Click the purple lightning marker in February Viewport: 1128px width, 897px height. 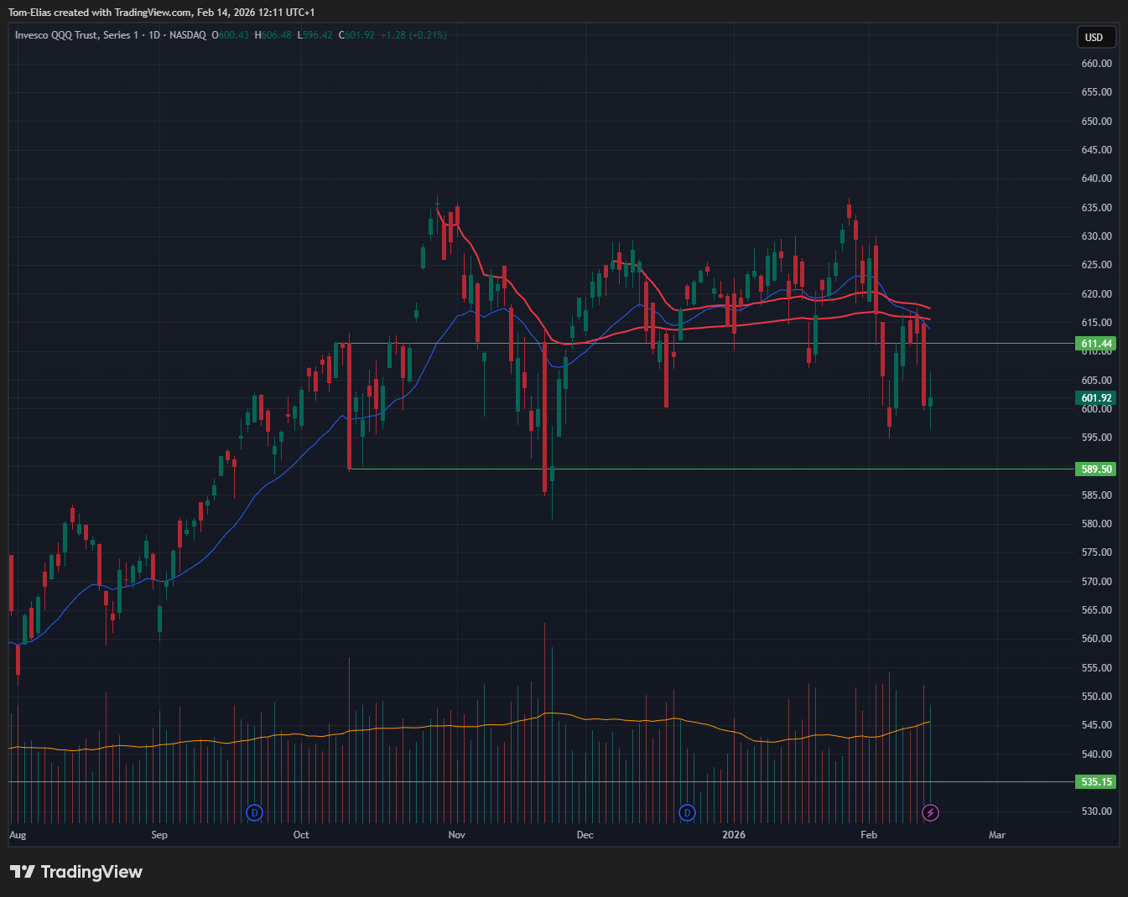click(930, 812)
